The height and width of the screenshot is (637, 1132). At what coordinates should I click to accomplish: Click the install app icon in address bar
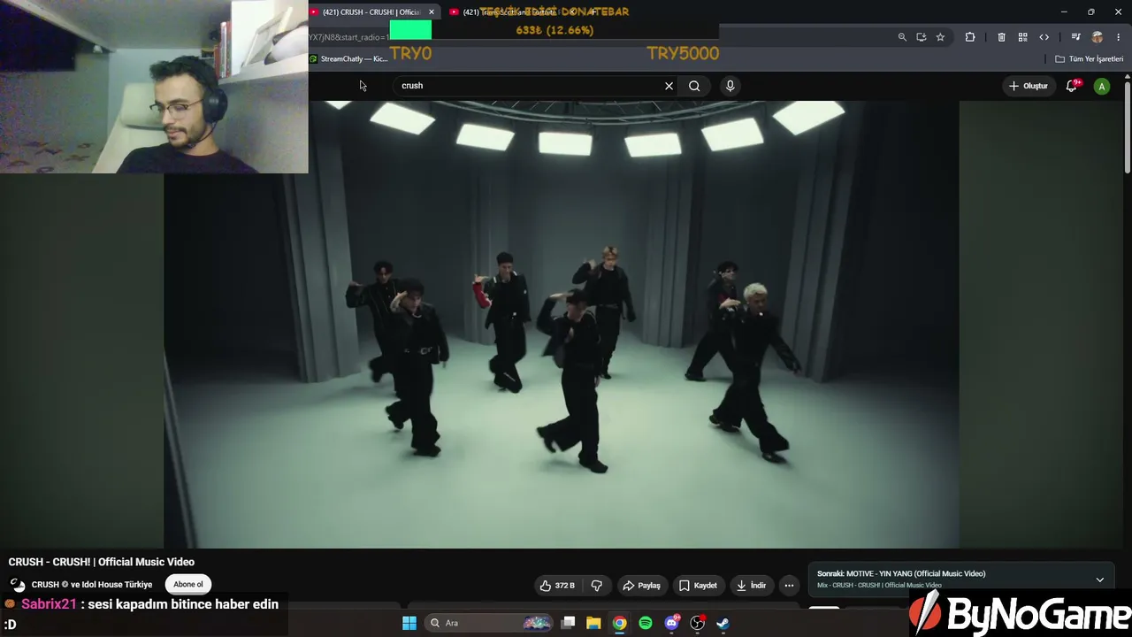click(x=921, y=37)
